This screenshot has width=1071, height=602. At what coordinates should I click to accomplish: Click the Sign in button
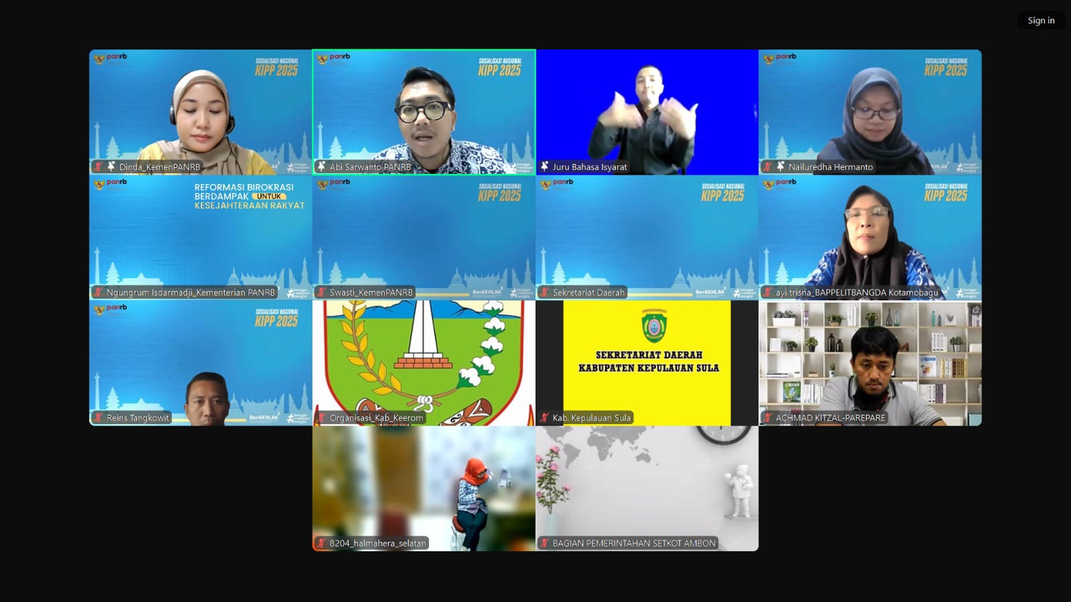click(1041, 21)
